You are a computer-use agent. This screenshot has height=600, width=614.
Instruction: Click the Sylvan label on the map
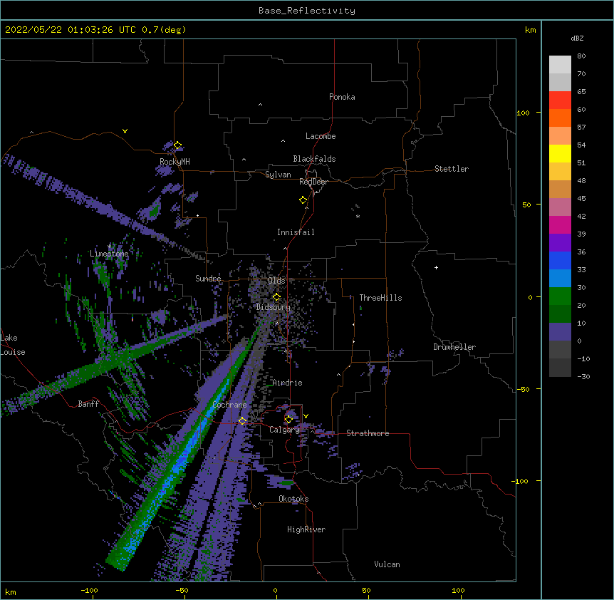click(x=278, y=175)
